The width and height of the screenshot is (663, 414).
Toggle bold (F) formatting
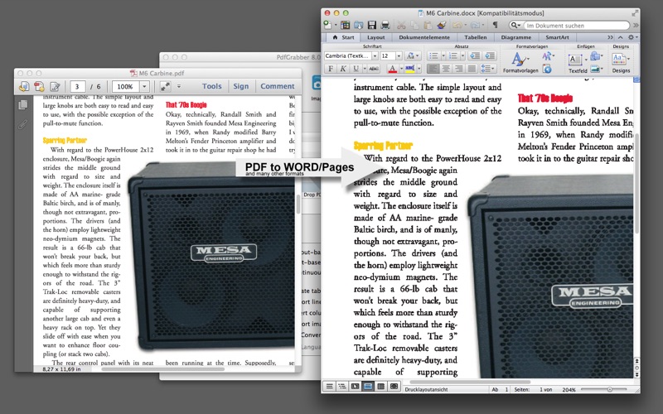point(331,69)
